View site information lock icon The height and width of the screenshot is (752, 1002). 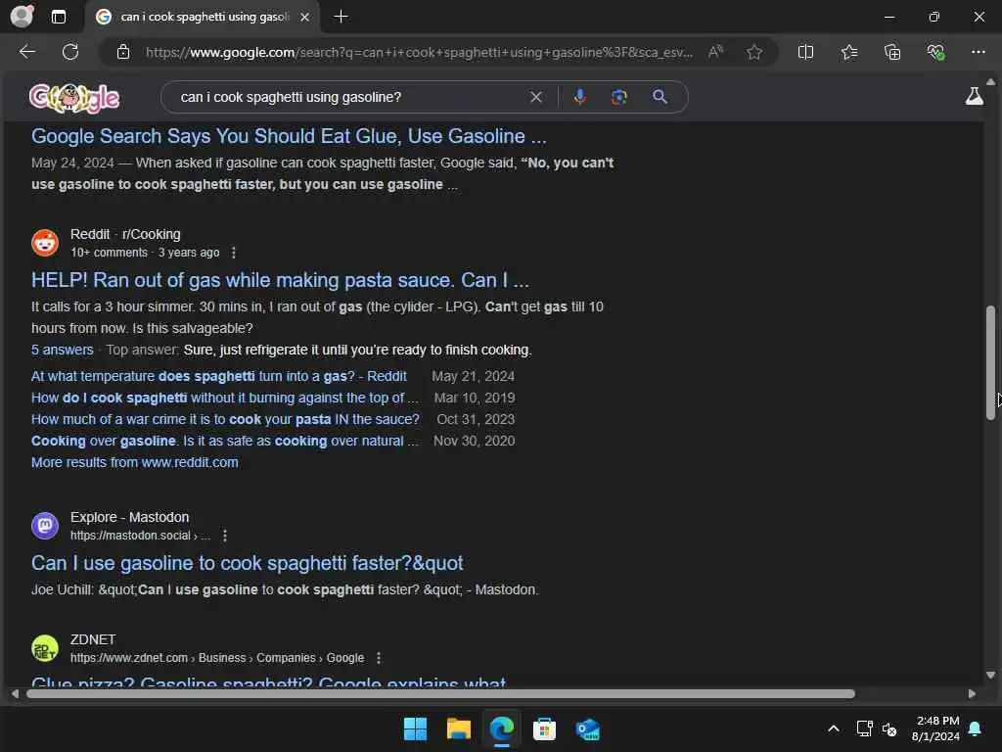(x=123, y=53)
